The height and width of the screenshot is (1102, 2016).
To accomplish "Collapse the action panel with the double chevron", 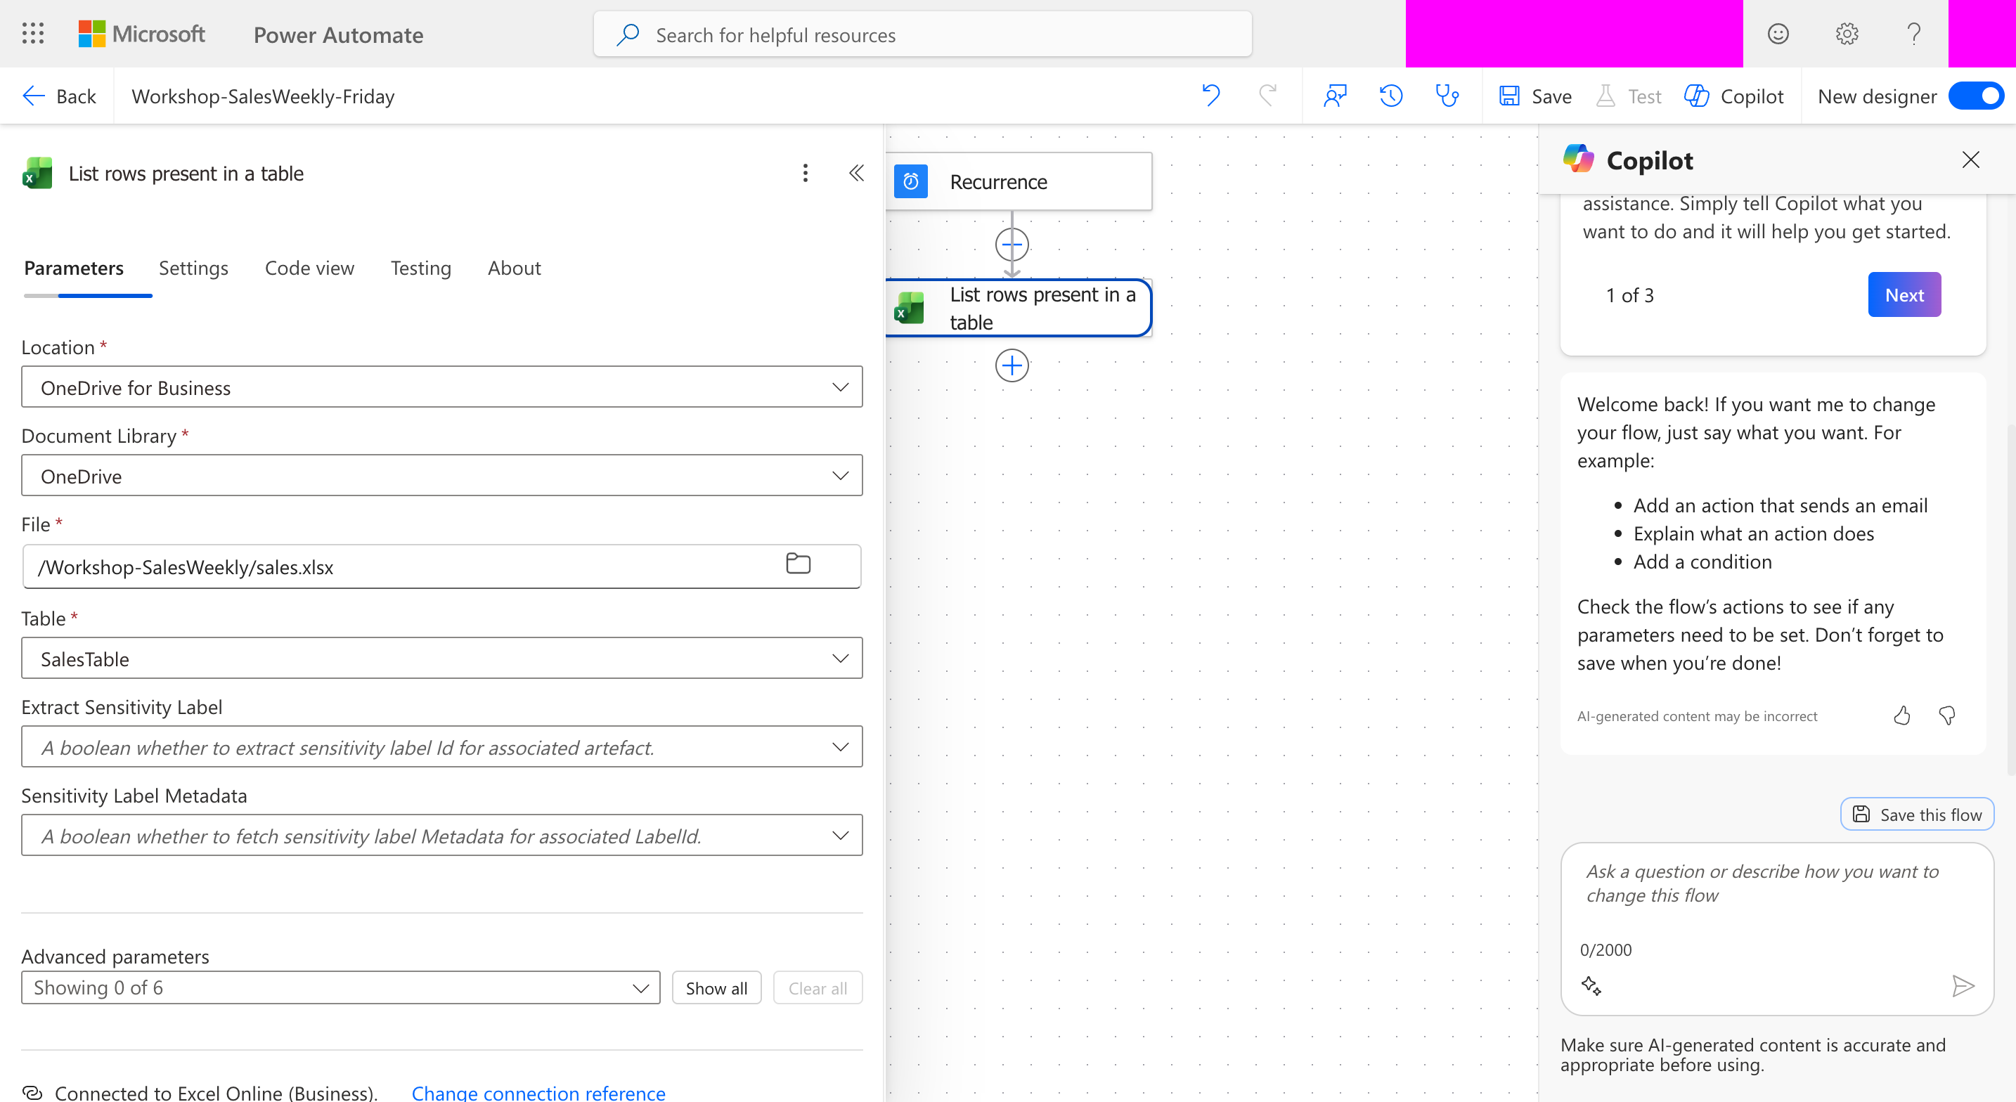I will point(856,173).
